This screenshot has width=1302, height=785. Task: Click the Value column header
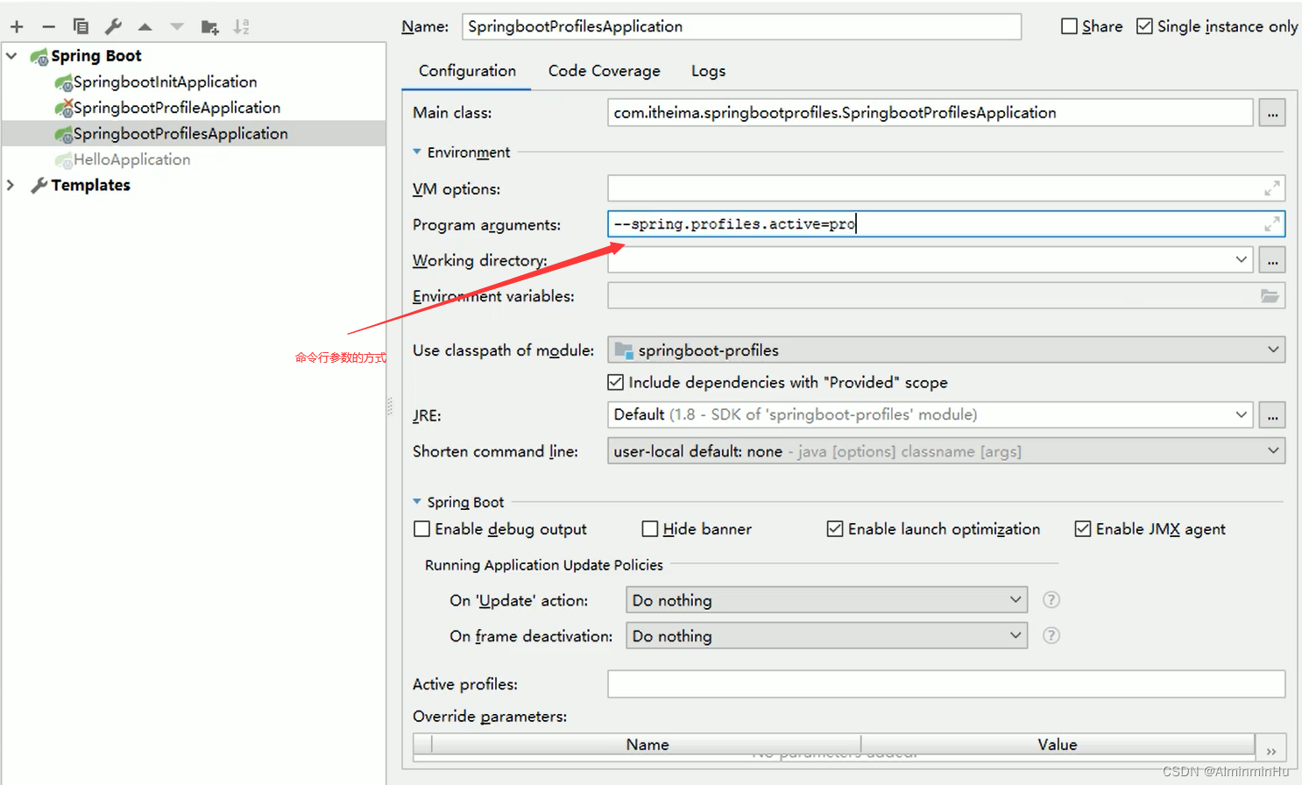point(1058,744)
